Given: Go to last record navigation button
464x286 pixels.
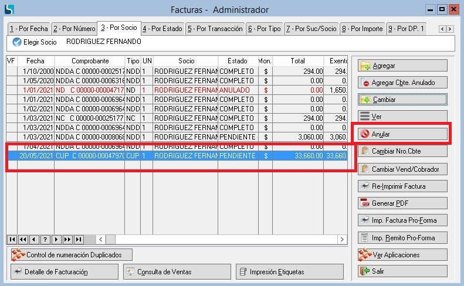Looking at the screenshot, I should click(x=79, y=239).
